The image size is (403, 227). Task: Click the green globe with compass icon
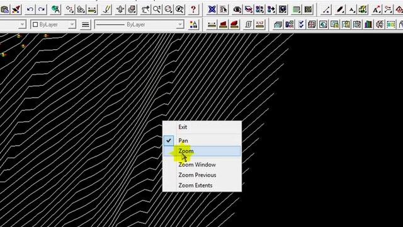[x=55, y=9]
